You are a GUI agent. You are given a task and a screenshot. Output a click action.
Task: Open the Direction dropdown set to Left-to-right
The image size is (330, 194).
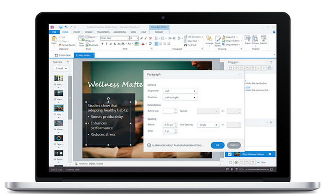point(180,97)
